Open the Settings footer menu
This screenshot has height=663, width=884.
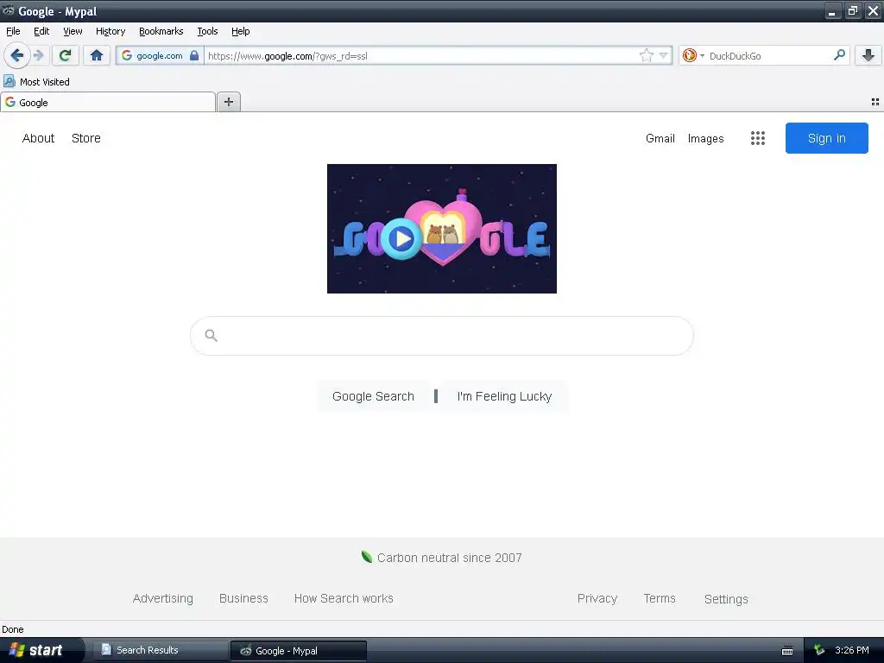(726, 599)
